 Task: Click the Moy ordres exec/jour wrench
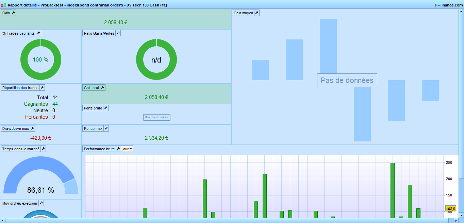tap(41, 203)
